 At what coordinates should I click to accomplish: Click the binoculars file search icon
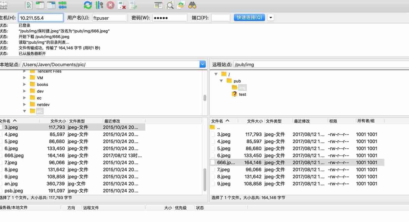pos(192,5)
